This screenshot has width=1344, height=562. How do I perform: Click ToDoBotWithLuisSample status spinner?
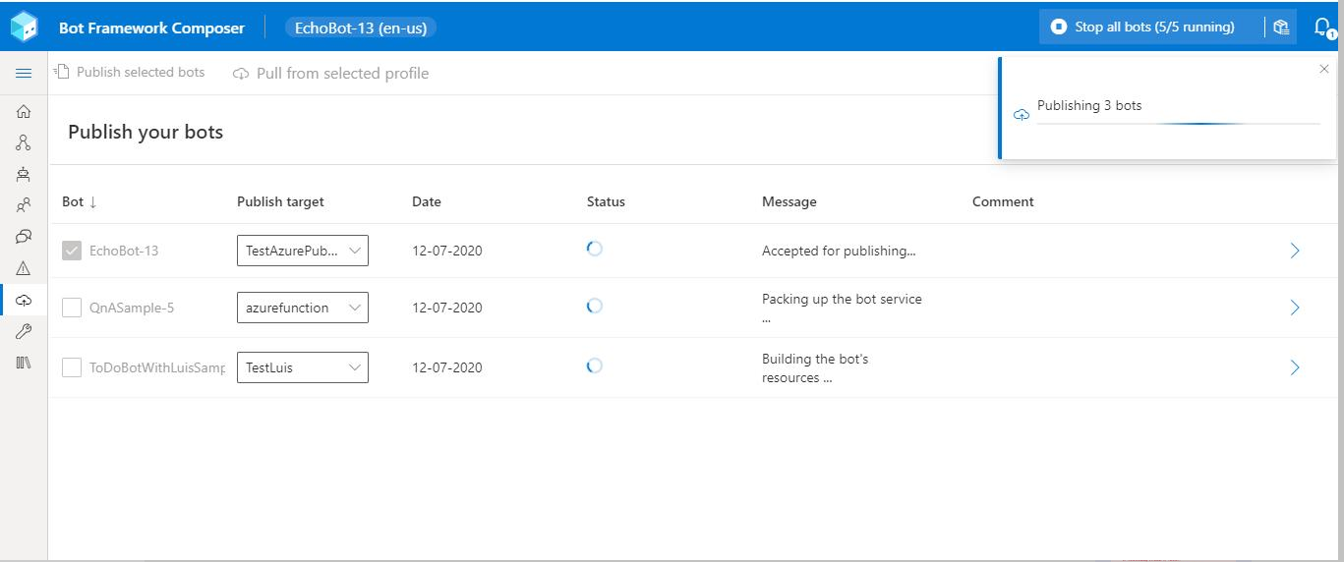(x=594, y=365)
